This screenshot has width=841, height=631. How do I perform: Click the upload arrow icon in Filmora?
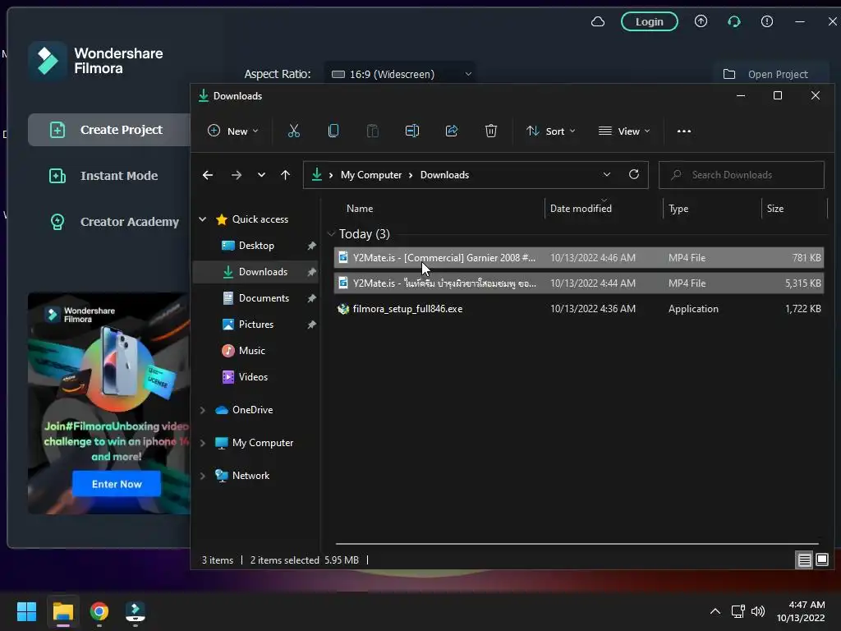point(701,21)
